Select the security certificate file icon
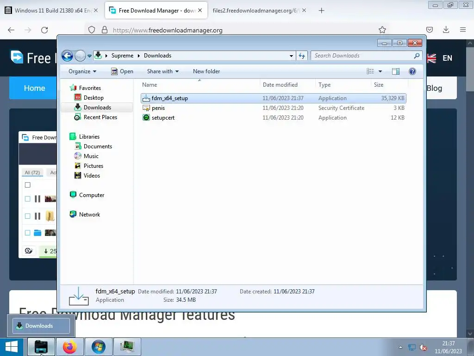Image resolution: width=474 pixels, height=356 pixels. (146, 108)
